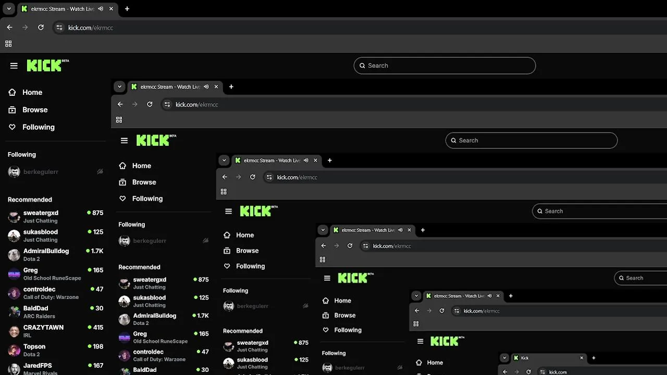Click the KICK logo in the fifth nested page
Image resolution: width=667 pixels, height=375 pixels.
pyautogui.click(x=447, y=341)
